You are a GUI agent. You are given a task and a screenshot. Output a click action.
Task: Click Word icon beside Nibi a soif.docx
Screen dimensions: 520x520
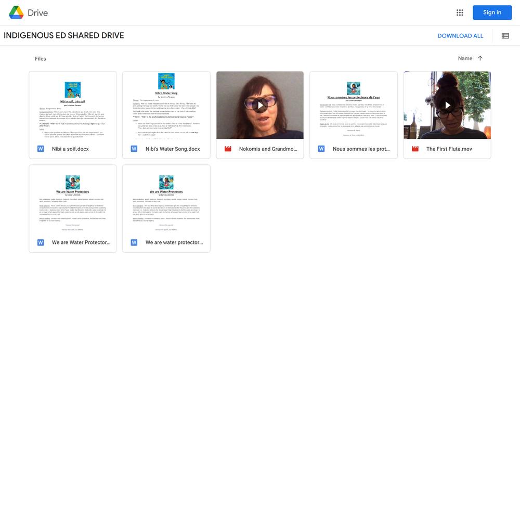click(x=41, y=149)
